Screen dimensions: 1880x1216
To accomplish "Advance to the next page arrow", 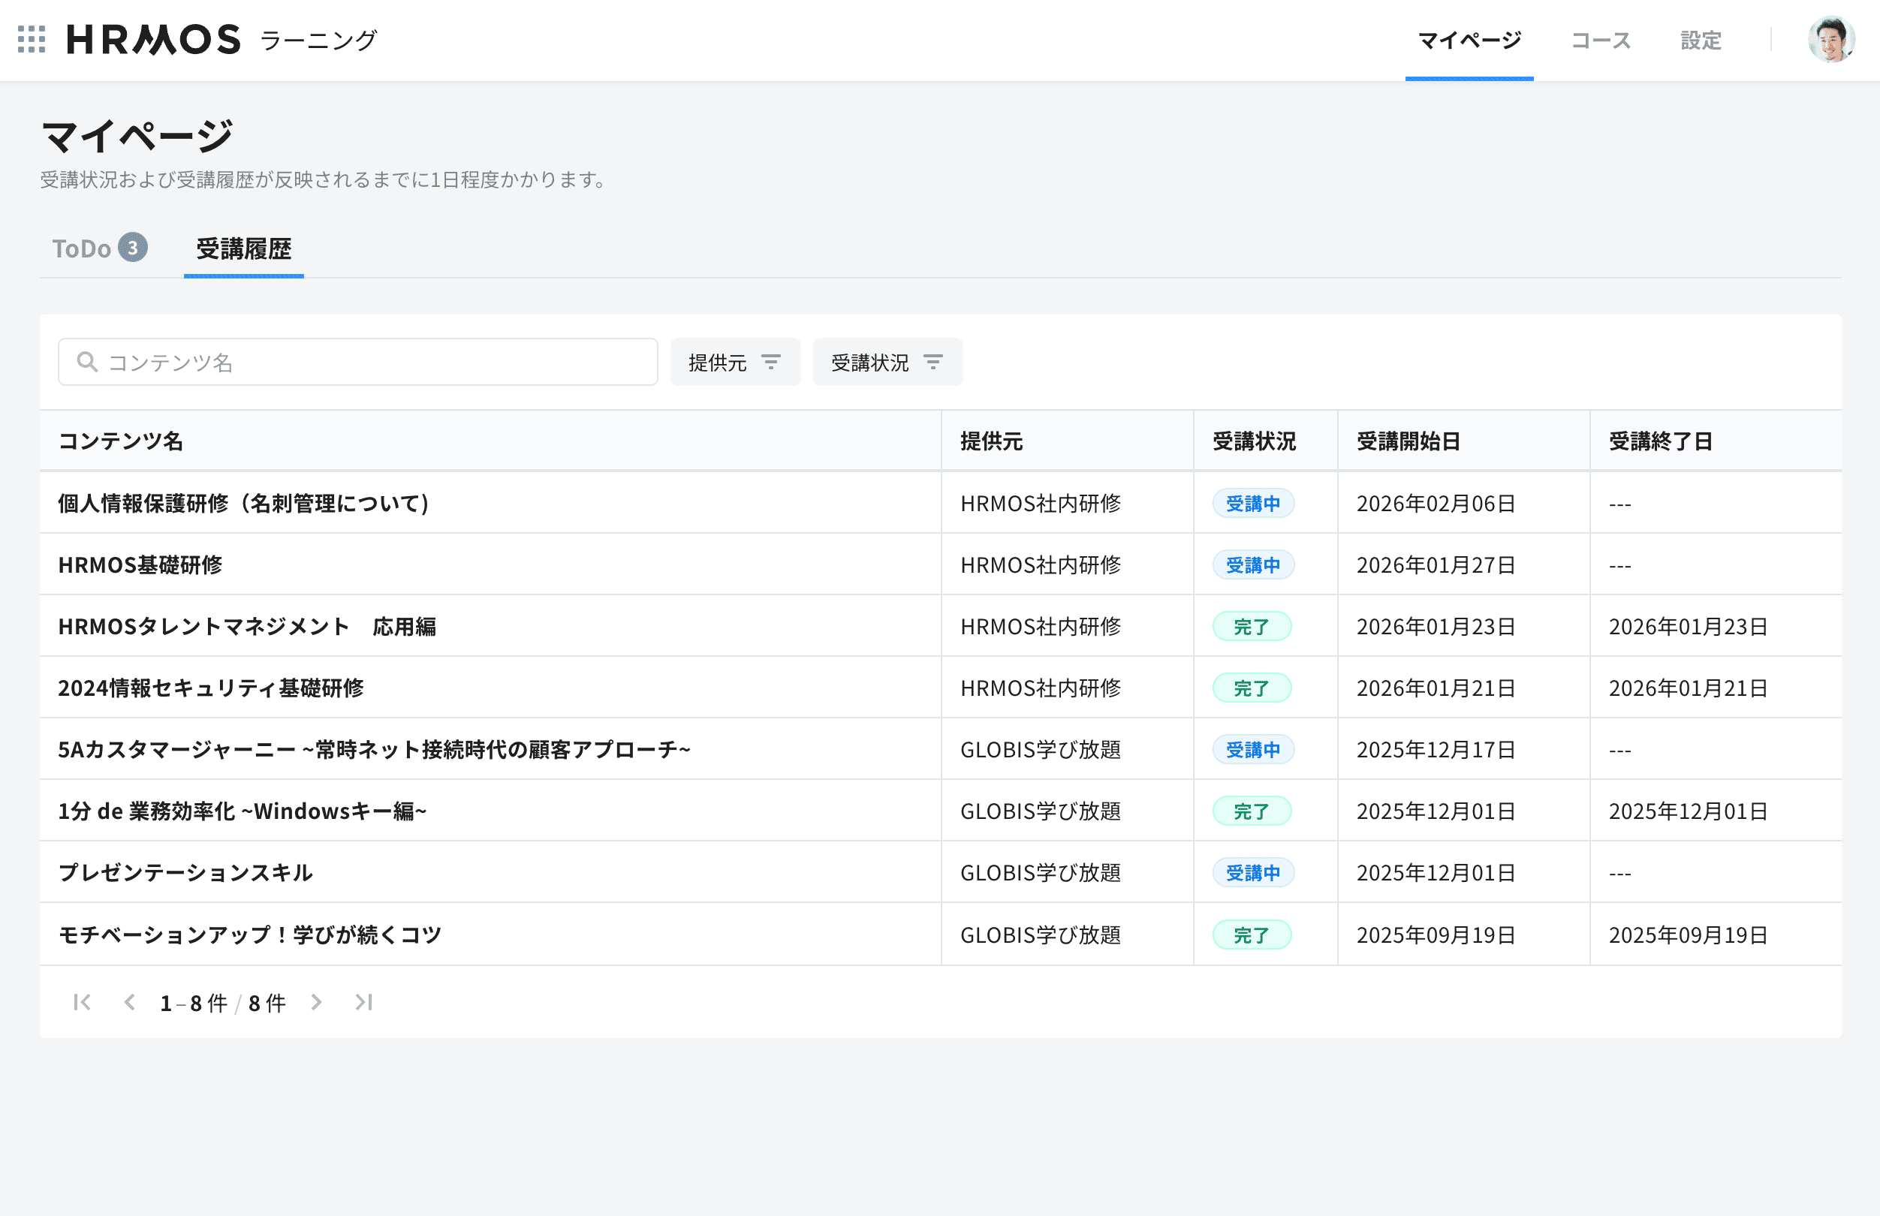I will (317, 1001).
